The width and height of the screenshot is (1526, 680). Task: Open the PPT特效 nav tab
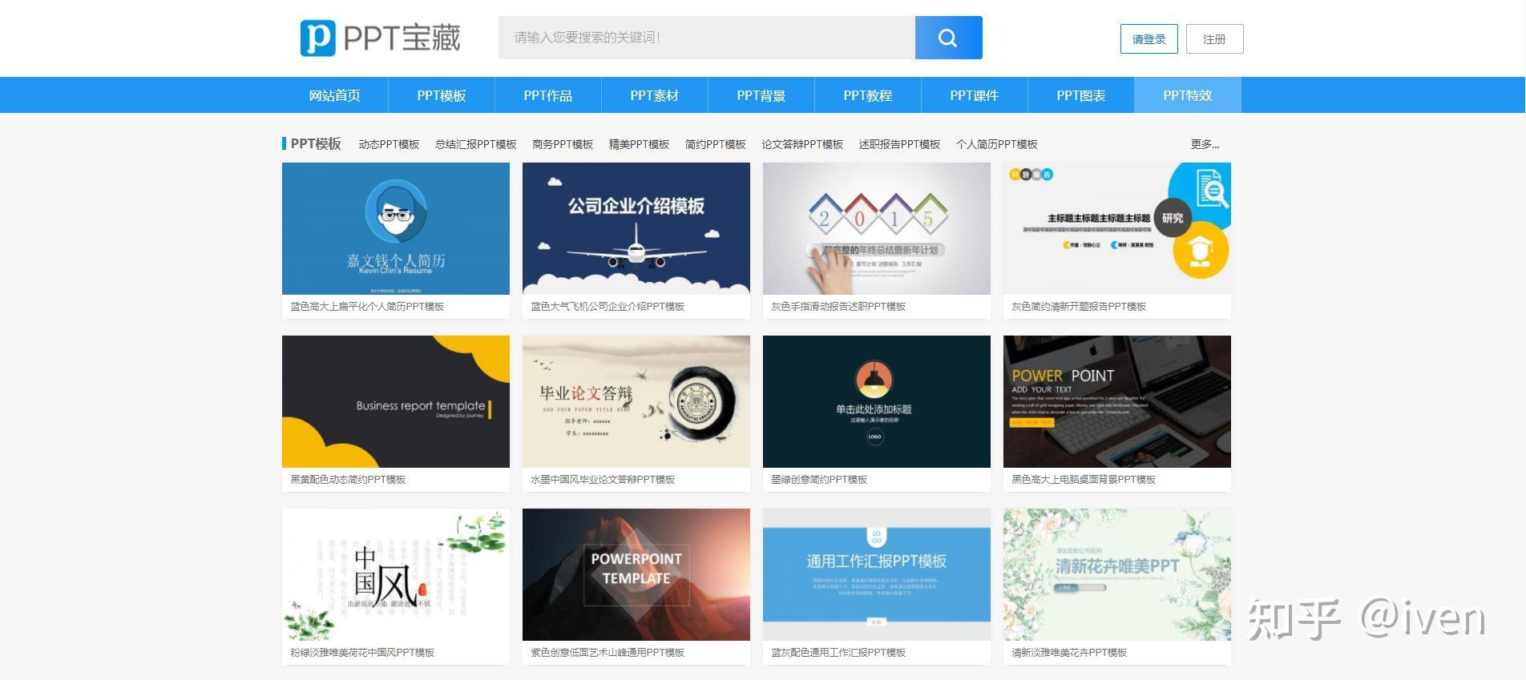pos(1188,95)
